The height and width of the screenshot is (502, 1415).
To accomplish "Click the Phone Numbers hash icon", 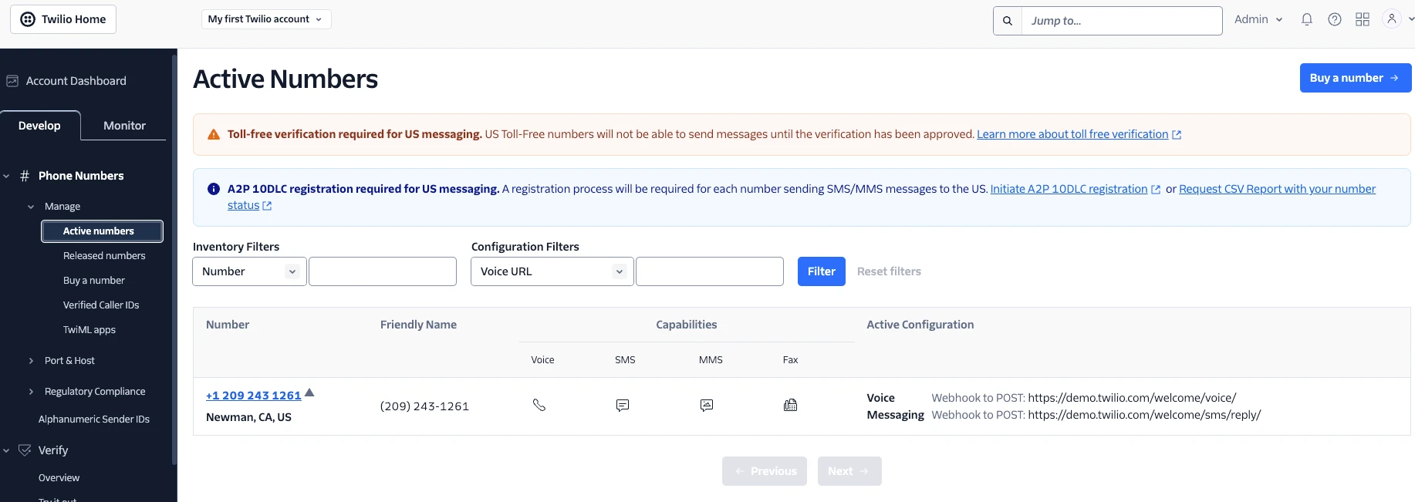I will pyautogui.click(x=25, y=176).
